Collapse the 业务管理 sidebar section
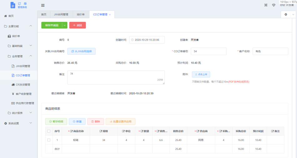The height and width of the screenshot is (158, 297). [31, 56]
